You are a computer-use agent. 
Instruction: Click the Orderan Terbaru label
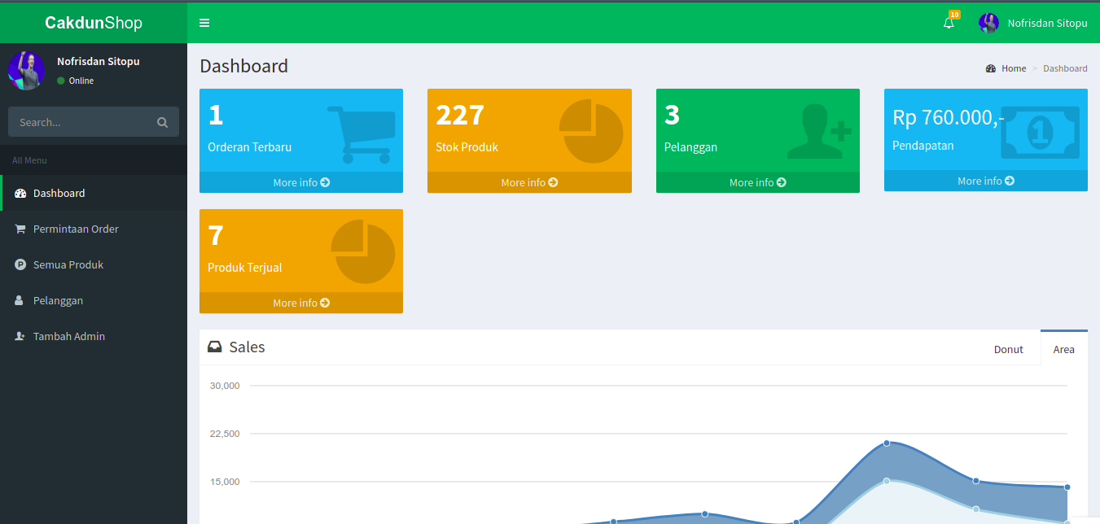(249, 147)
